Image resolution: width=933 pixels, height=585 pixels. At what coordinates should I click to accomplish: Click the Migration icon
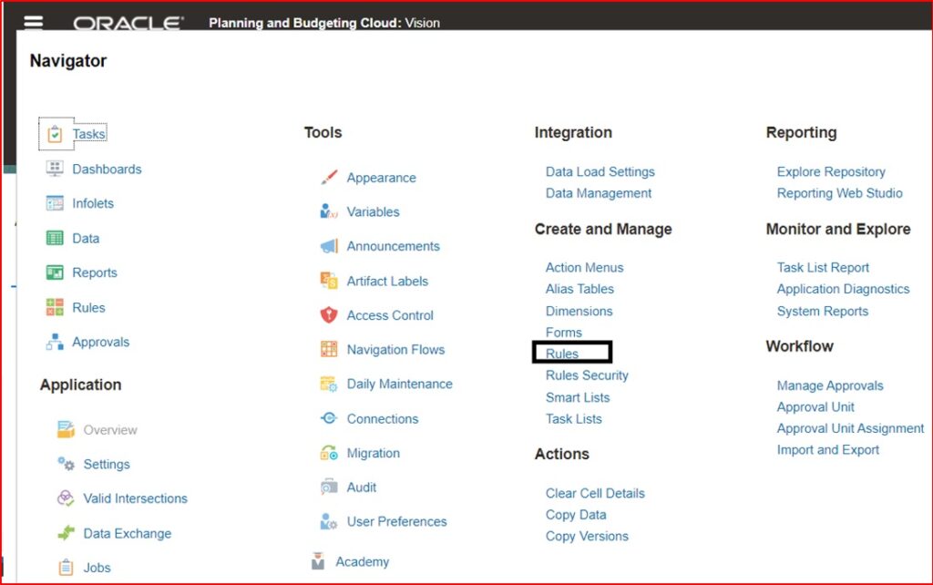coord(329,453)
